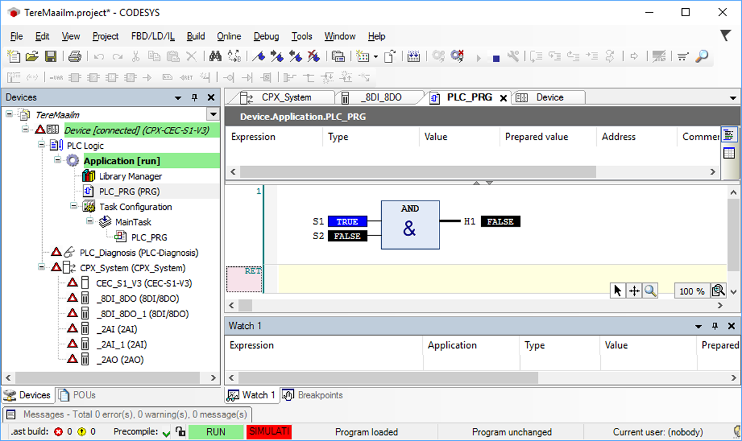
Task: Collapse the Device [connected] tree node
Action: [x=25, y=129]
